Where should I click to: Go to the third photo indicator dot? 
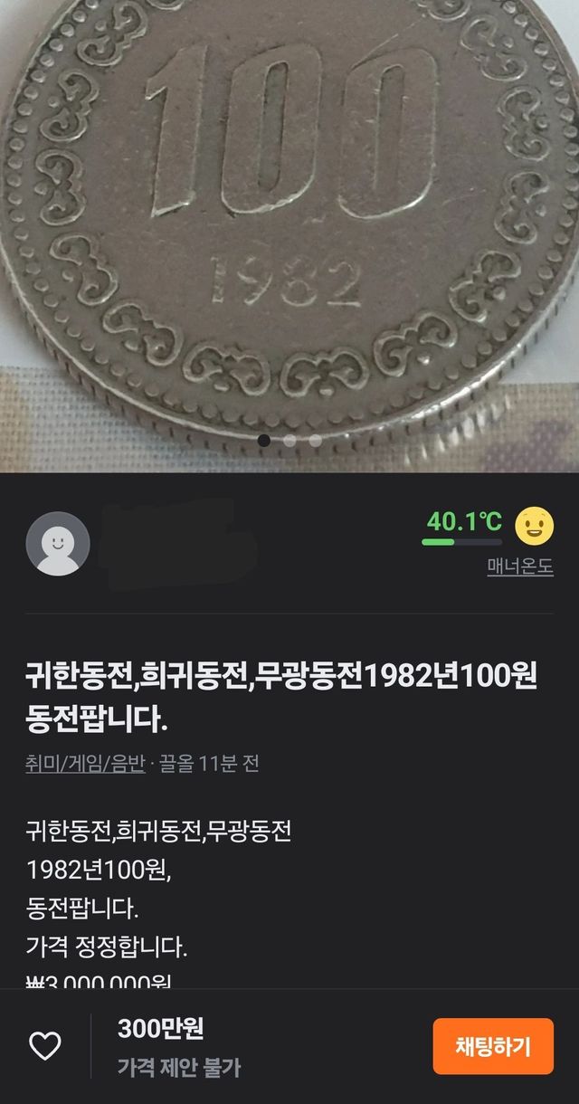click(315, 441)
